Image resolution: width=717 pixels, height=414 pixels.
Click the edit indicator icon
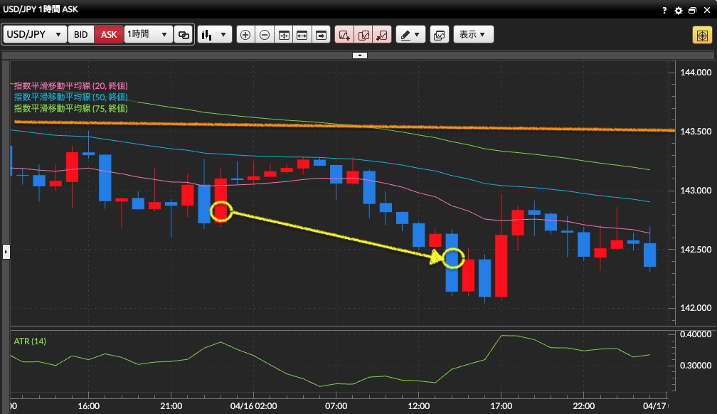pos(363,35)
